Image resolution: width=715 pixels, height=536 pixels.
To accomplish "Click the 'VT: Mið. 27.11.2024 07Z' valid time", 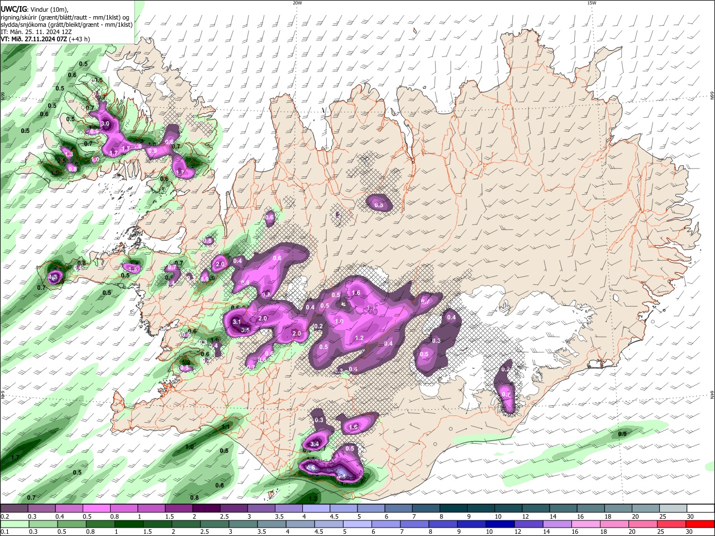I will point(34,39).
